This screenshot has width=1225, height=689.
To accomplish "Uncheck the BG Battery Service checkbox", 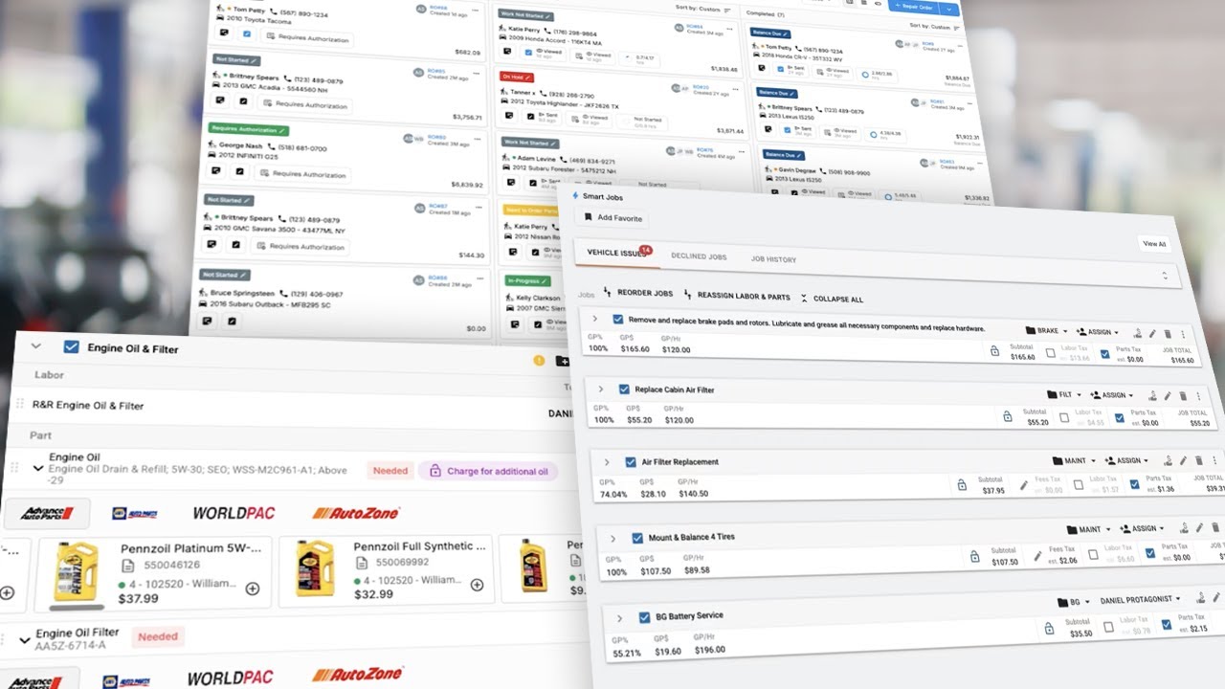I will point(644,618).
